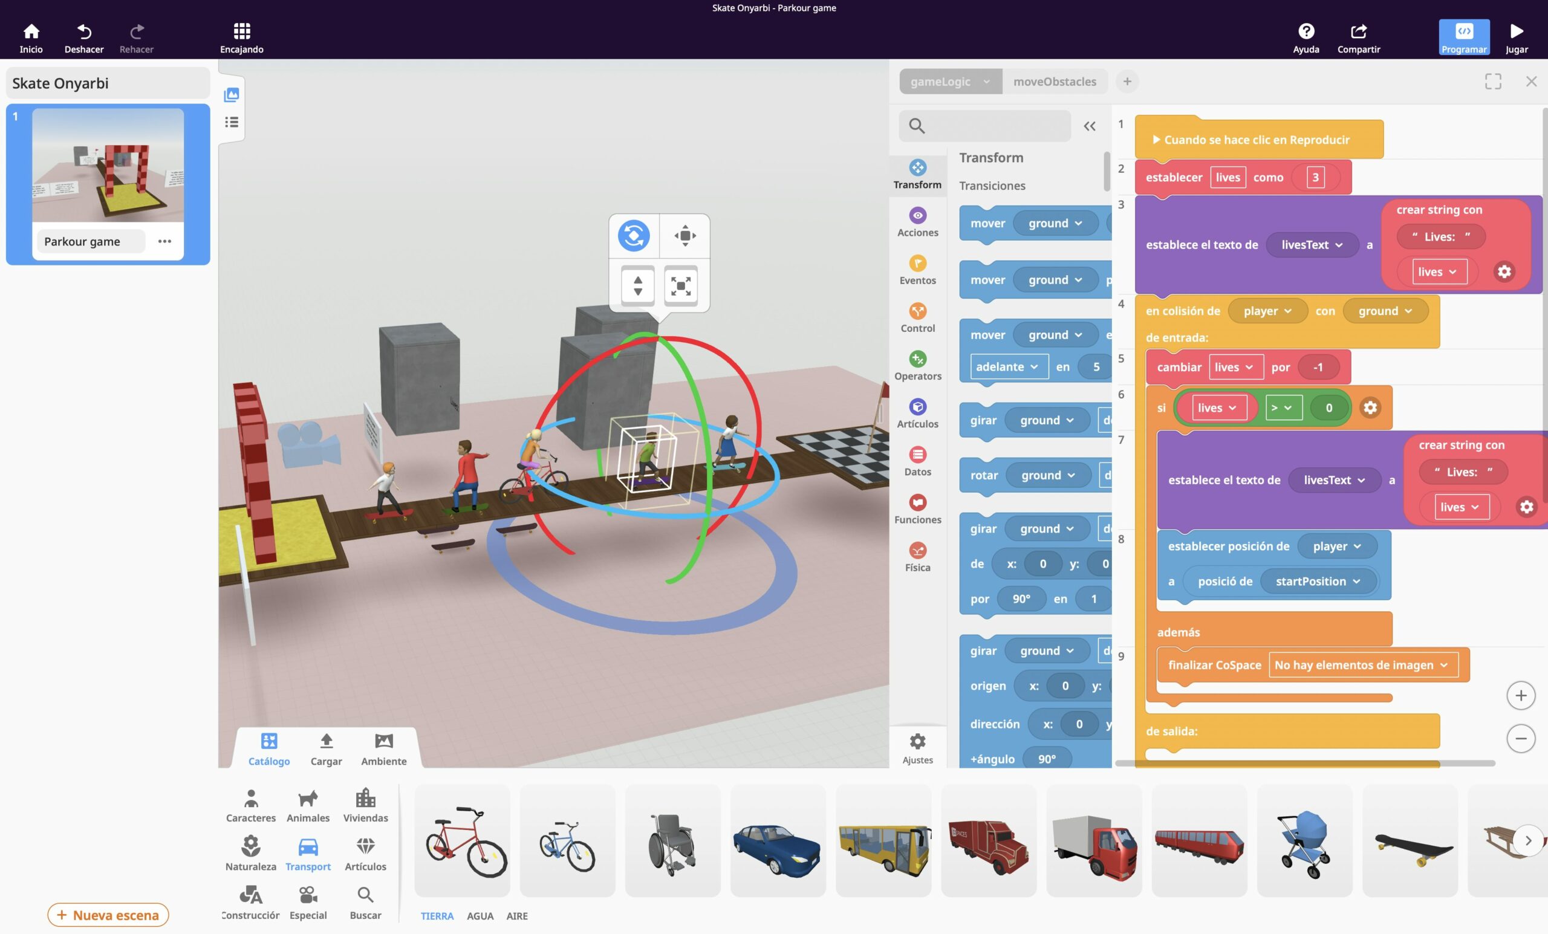
Task: Open the Funciones block category
Action: [x=917, y=509]
